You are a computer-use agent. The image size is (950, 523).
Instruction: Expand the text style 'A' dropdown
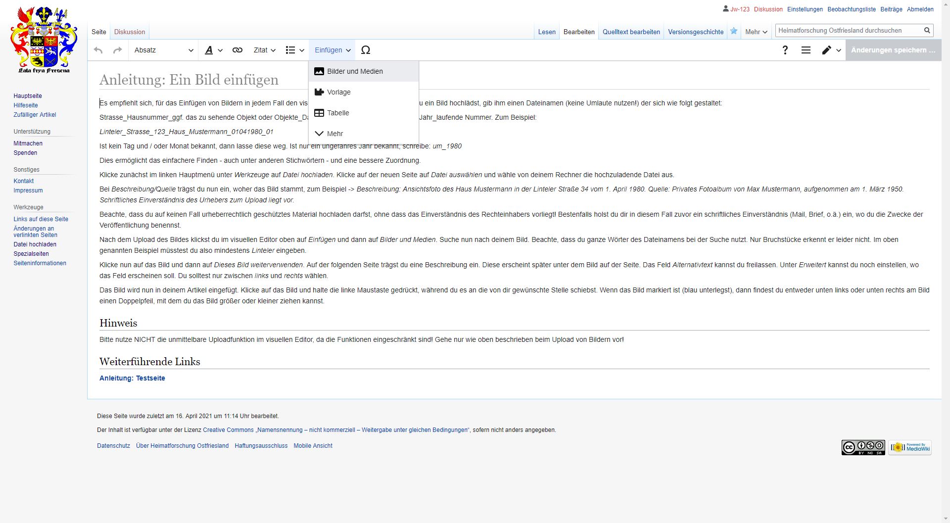click(x=214, y=50)
